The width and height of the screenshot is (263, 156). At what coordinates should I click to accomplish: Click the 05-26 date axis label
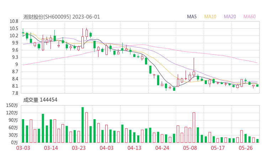coord(246,148)
